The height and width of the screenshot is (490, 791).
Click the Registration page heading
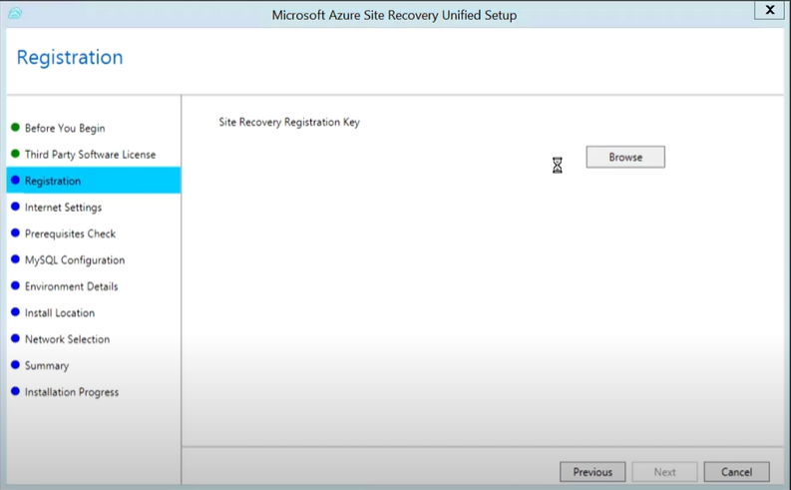[x=70, y=57]
